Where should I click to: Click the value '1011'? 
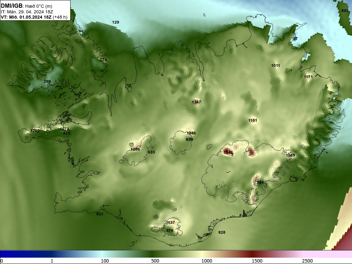tap(276, 65)
